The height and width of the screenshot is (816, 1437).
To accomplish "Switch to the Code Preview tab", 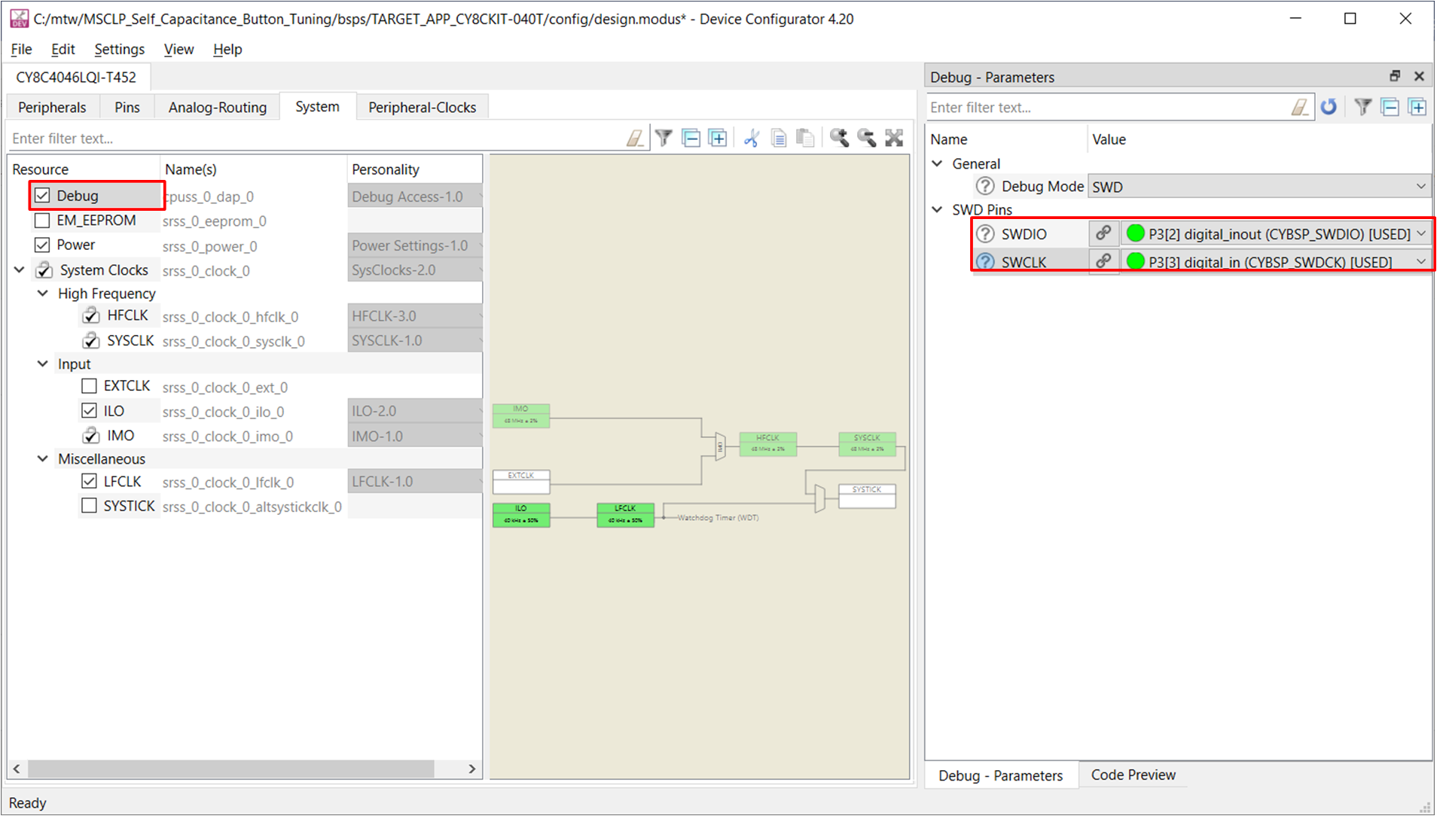I will click(x=1133, y=775).
